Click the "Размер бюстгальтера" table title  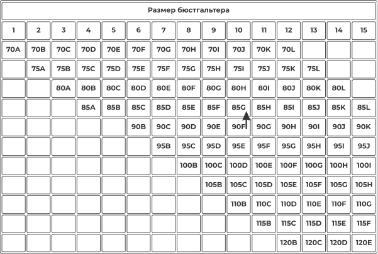pos(189,11)
